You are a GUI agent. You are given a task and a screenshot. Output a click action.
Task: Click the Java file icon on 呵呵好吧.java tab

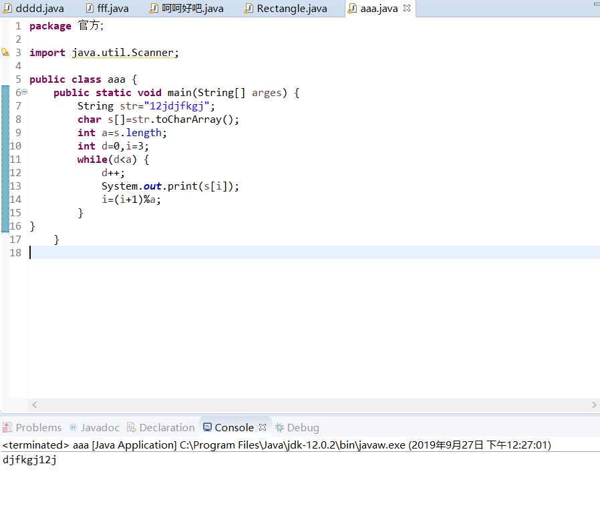tap(154, 9)
